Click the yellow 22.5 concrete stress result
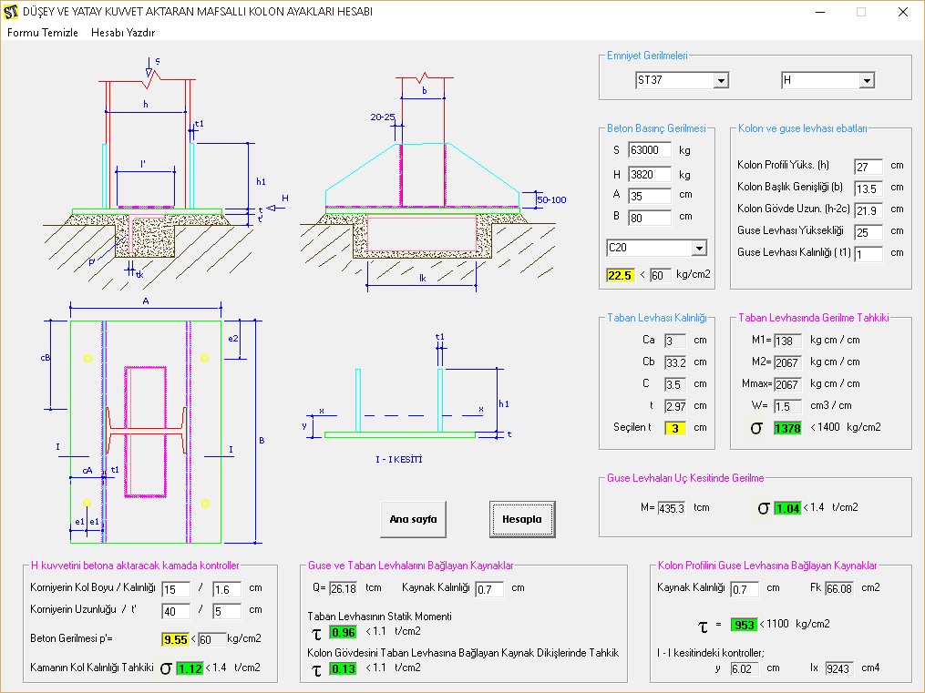925x693 pixels. click(x=620, y=275)
